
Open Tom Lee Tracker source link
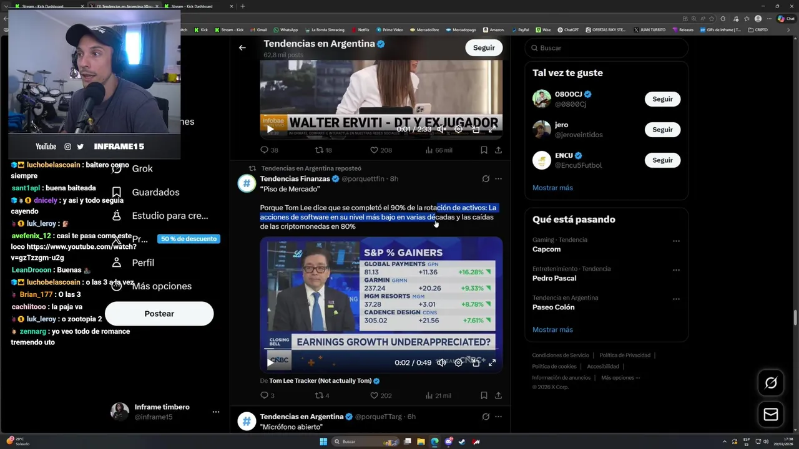point(320,380)
